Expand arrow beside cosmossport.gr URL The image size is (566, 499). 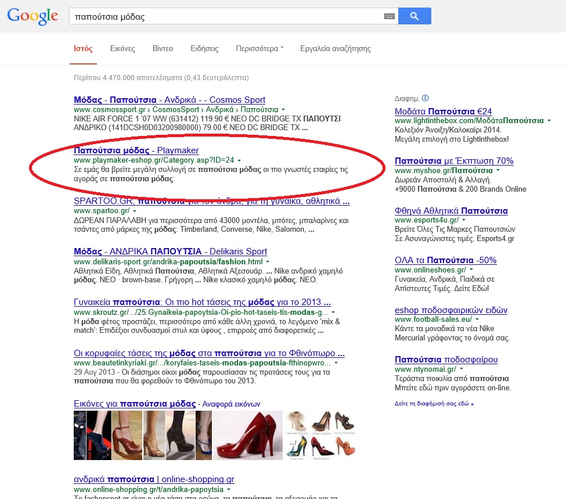tap(283, 109)
